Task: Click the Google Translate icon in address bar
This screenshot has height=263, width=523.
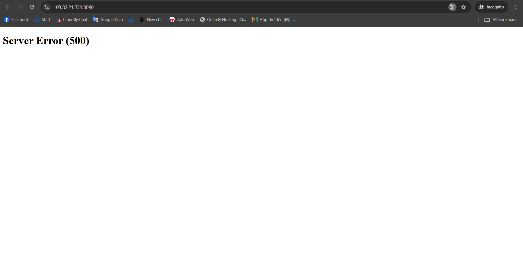Action: click(x=452, y=7)
